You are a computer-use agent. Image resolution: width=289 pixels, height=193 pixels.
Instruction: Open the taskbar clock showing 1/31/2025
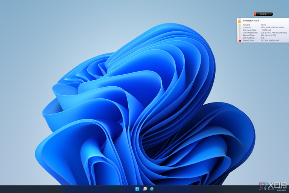[281, 189]
